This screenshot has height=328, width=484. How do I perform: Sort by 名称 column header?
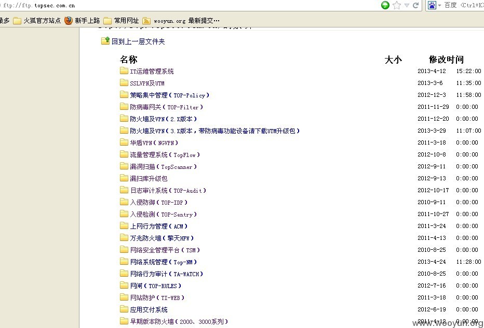pyautogui.click(x=128, y=60)
